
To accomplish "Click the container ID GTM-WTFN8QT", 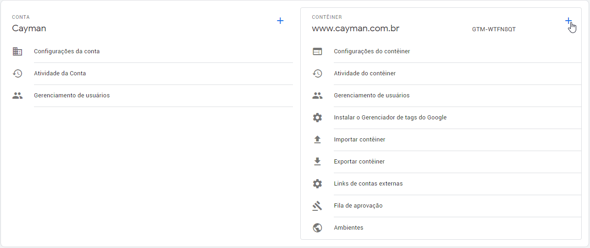I will [494, 29].
